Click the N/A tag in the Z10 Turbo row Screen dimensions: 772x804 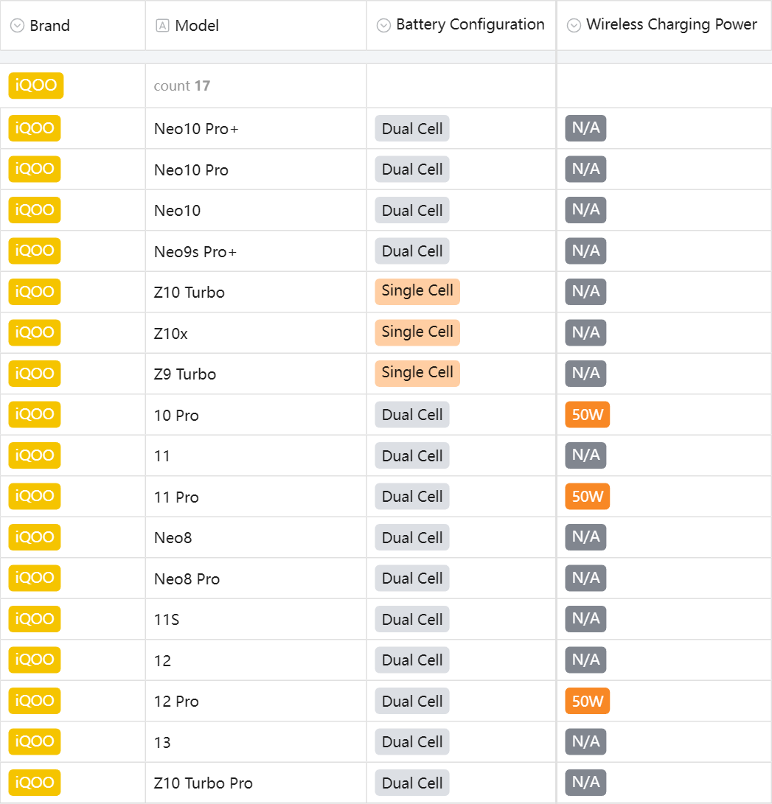click(585, 291)
